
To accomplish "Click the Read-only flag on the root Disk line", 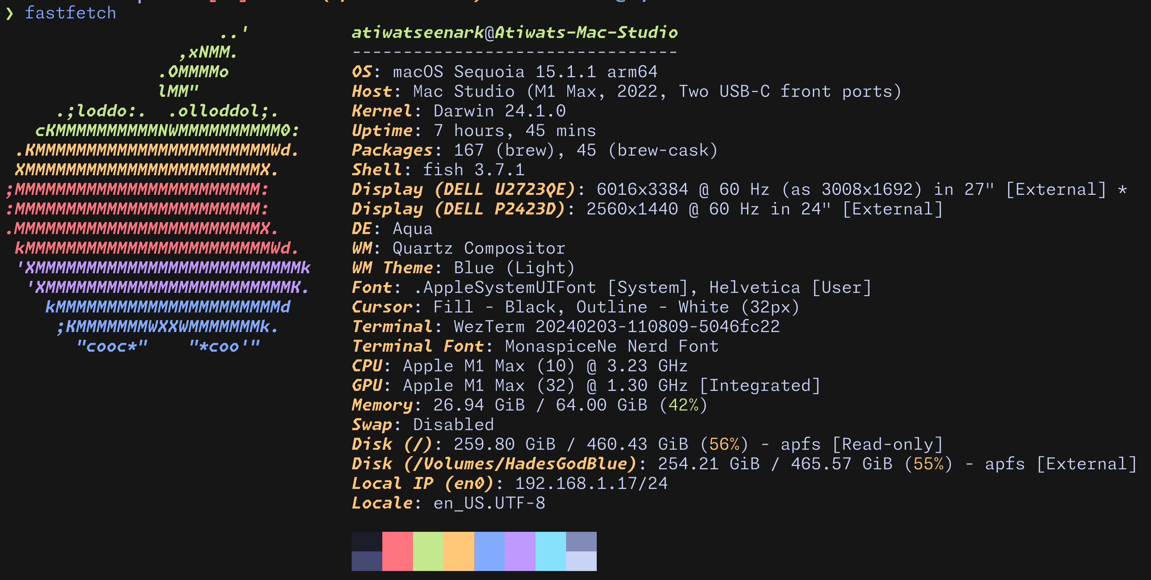I will coord(889,444).
